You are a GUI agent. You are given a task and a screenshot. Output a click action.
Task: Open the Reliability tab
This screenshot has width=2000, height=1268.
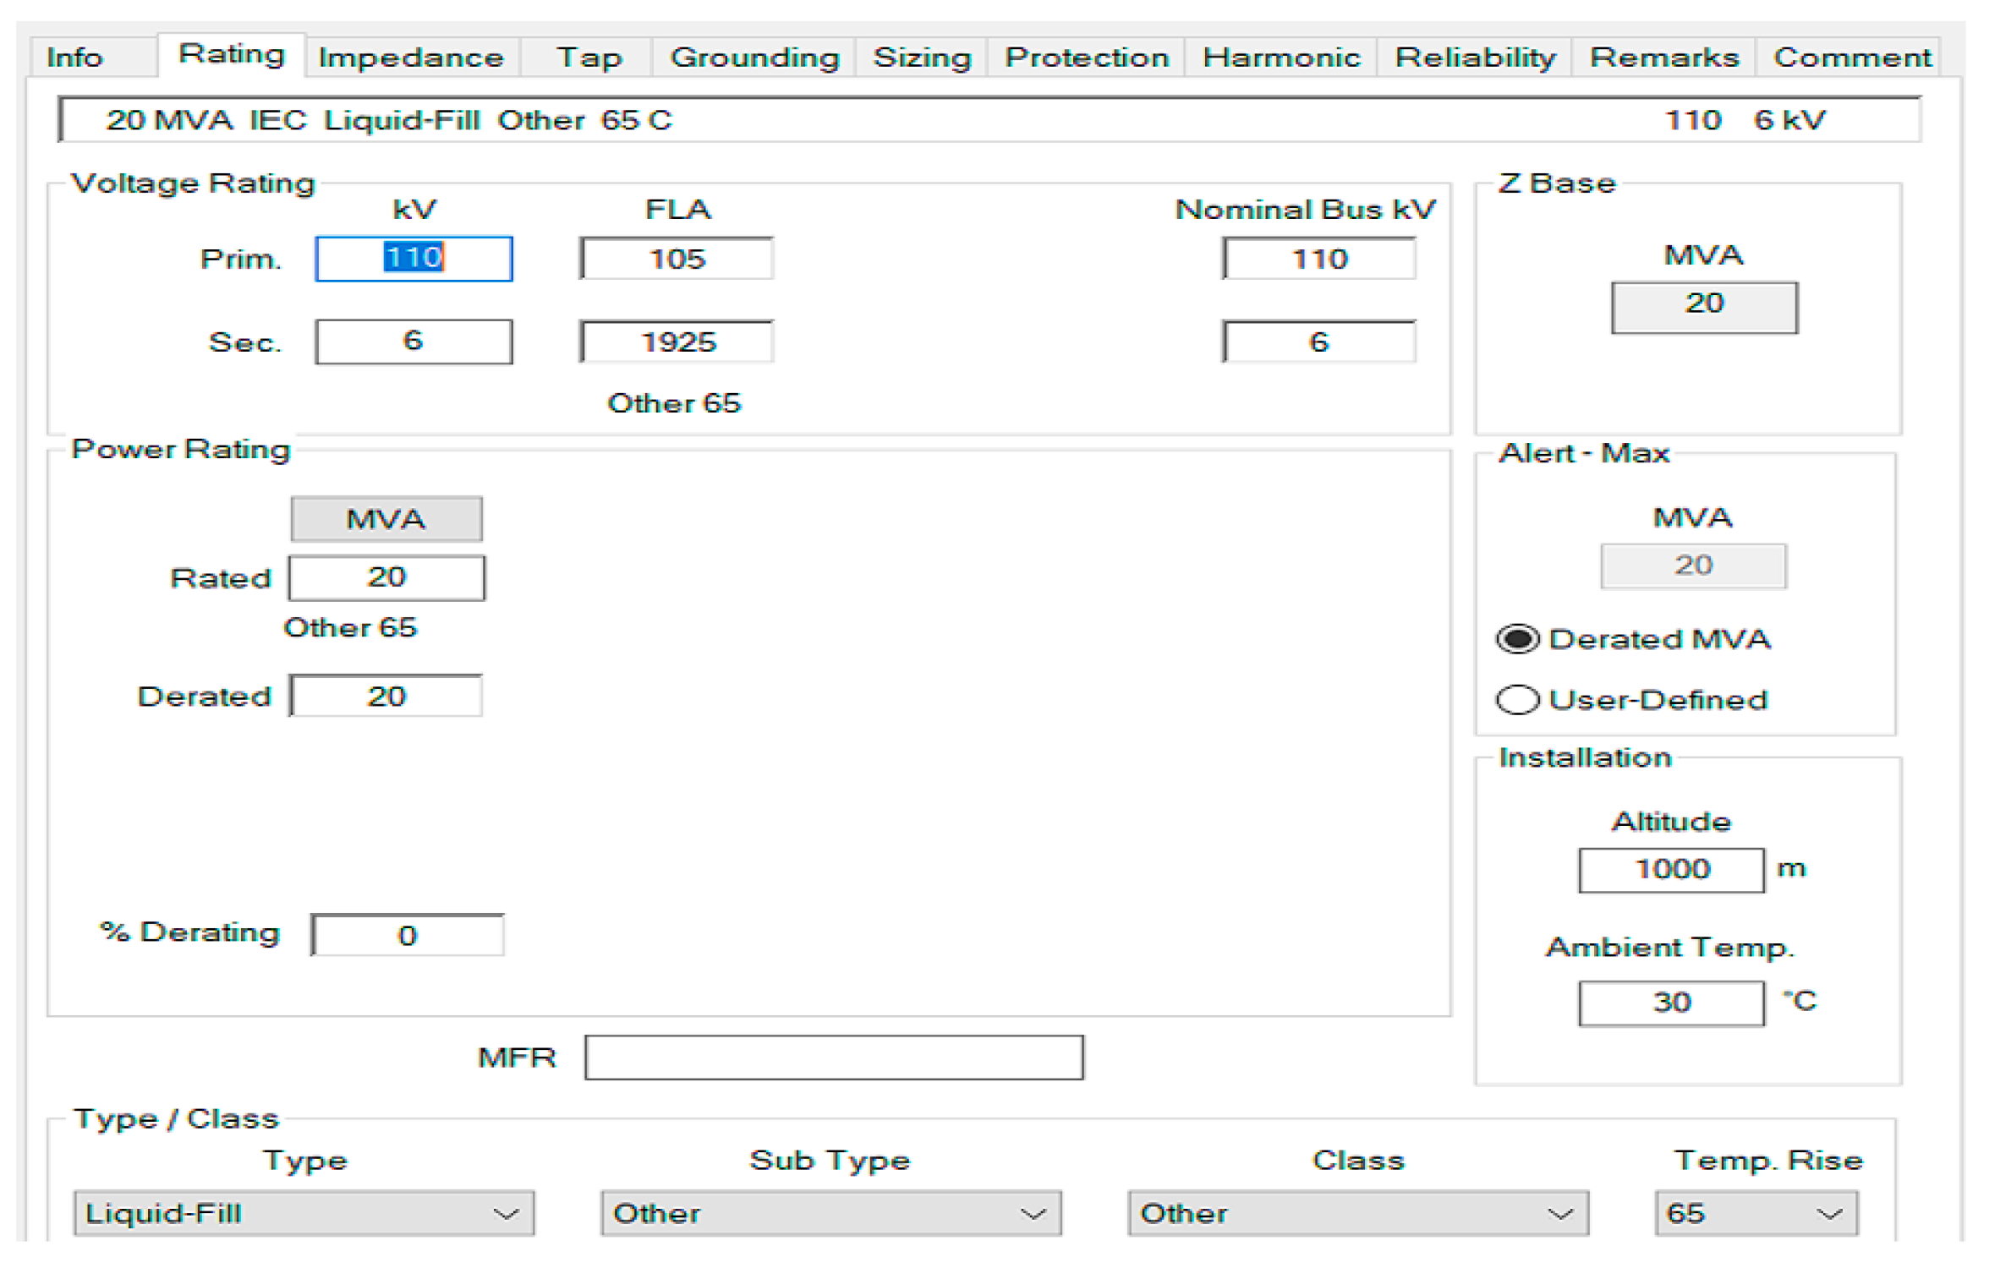point(1475,57)
